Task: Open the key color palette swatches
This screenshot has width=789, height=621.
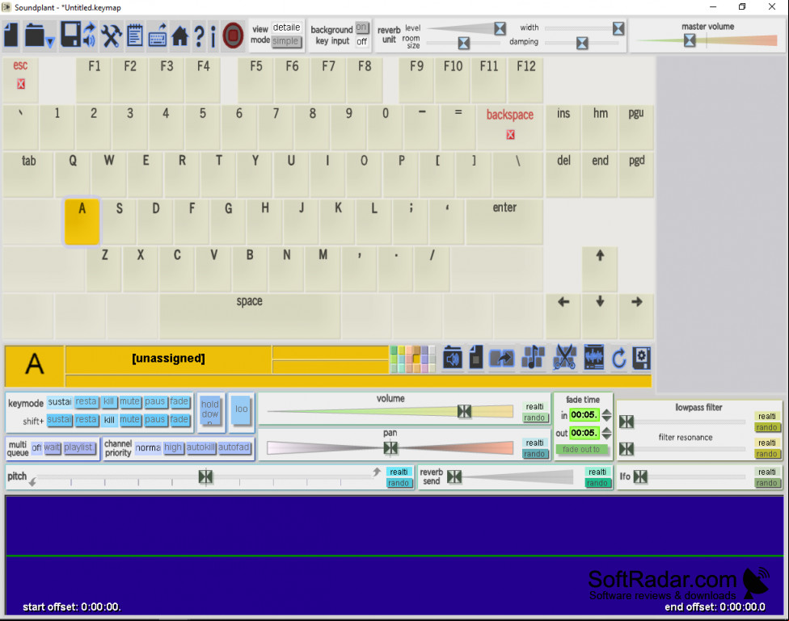Action: point(412,359)
